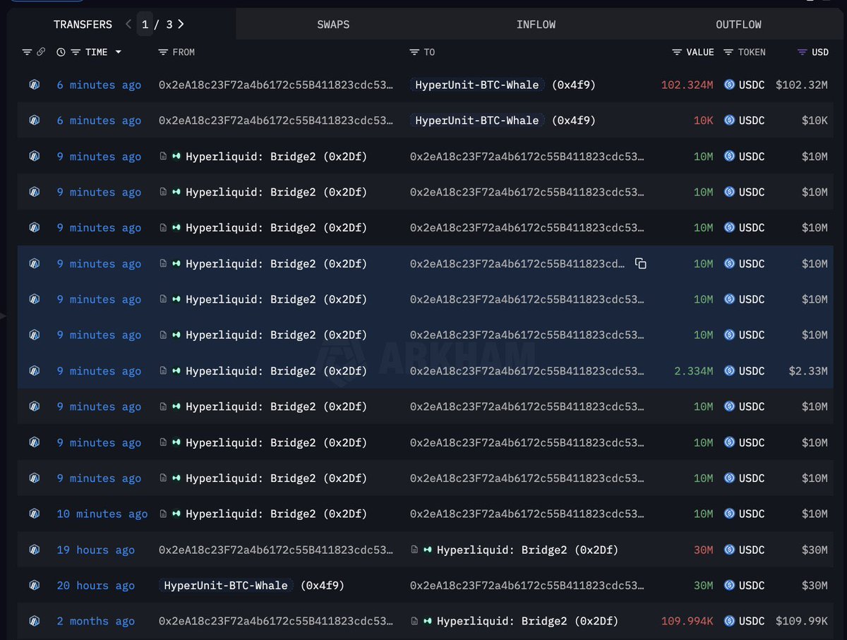Image resolution: width=847 pixels, height=640 pixels.
Task: Click the Hyperliquid logo in the 2 months ago row
Action: pos(428,622)
